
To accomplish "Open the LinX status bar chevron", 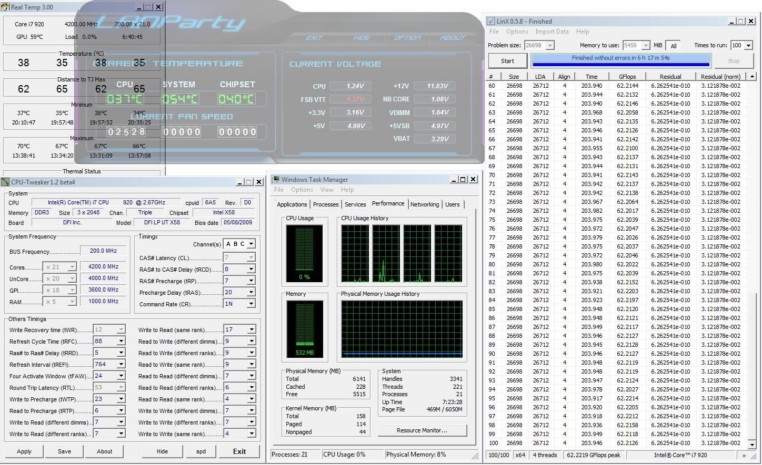I will coord(744,455).
